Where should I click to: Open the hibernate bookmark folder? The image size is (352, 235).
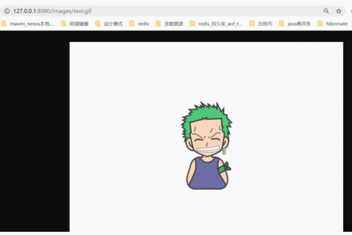tap(333, 24)
